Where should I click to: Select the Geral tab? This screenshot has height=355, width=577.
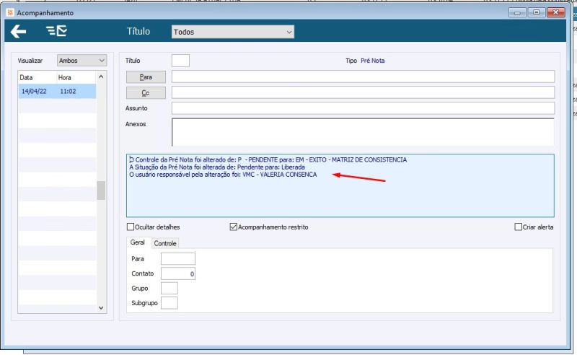[138, 242]
